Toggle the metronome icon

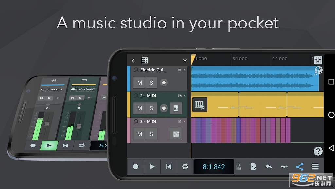point(238,166)
